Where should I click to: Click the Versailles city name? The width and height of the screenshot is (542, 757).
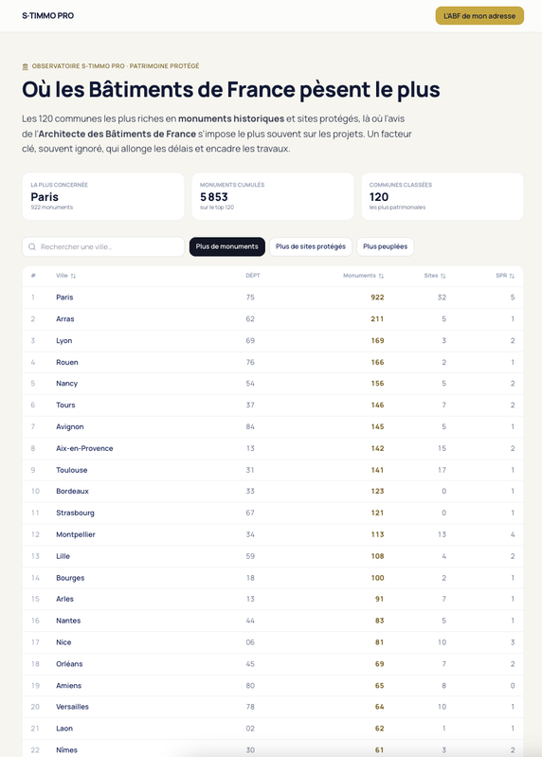click(x=72, y=707)
